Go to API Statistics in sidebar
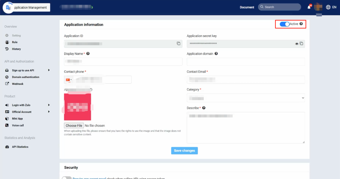The height and width of the screenshot is (179, 340). [20, 147]
